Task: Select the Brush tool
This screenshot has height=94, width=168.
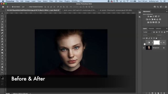Action: [2, 36]
